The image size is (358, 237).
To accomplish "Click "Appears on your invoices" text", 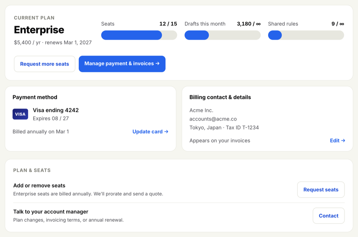I will (220, 140).
